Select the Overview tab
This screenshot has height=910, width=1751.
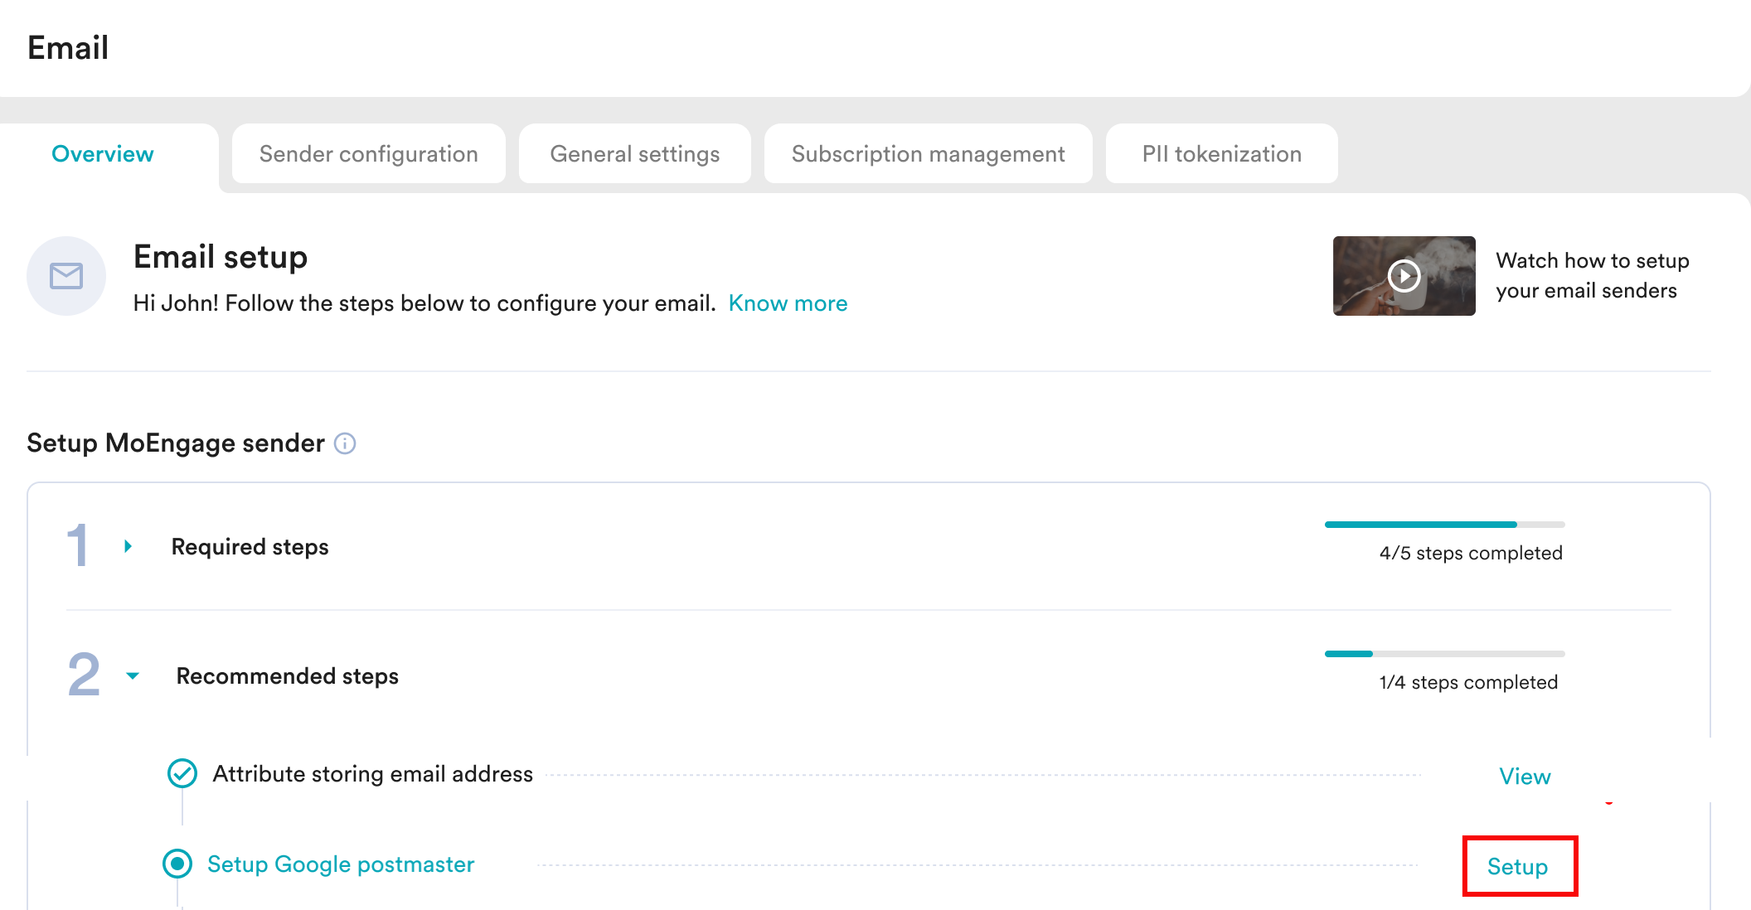coord(103,154)
